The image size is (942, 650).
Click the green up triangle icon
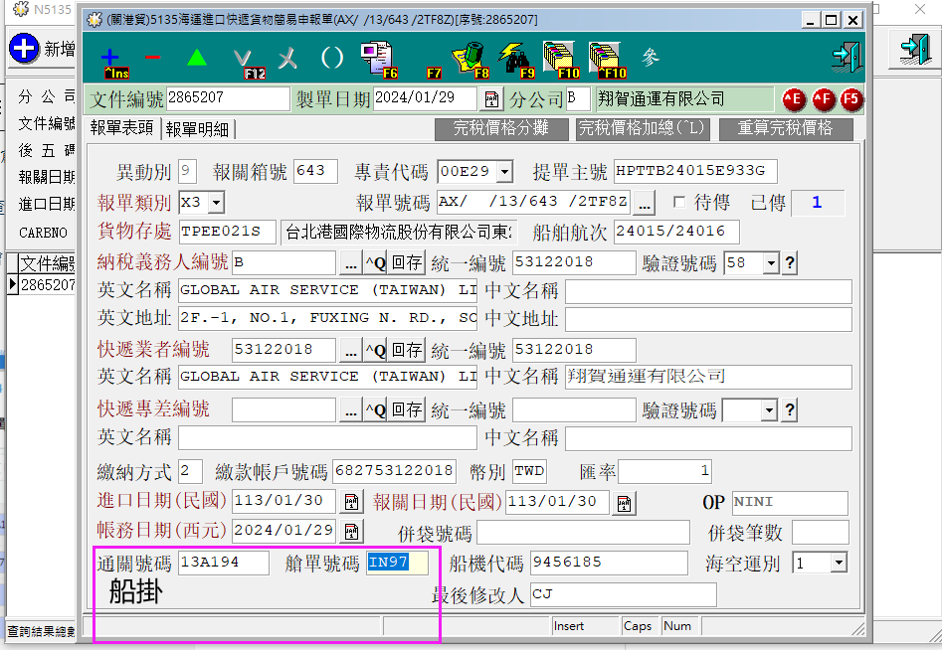click(x=197, y=58)
